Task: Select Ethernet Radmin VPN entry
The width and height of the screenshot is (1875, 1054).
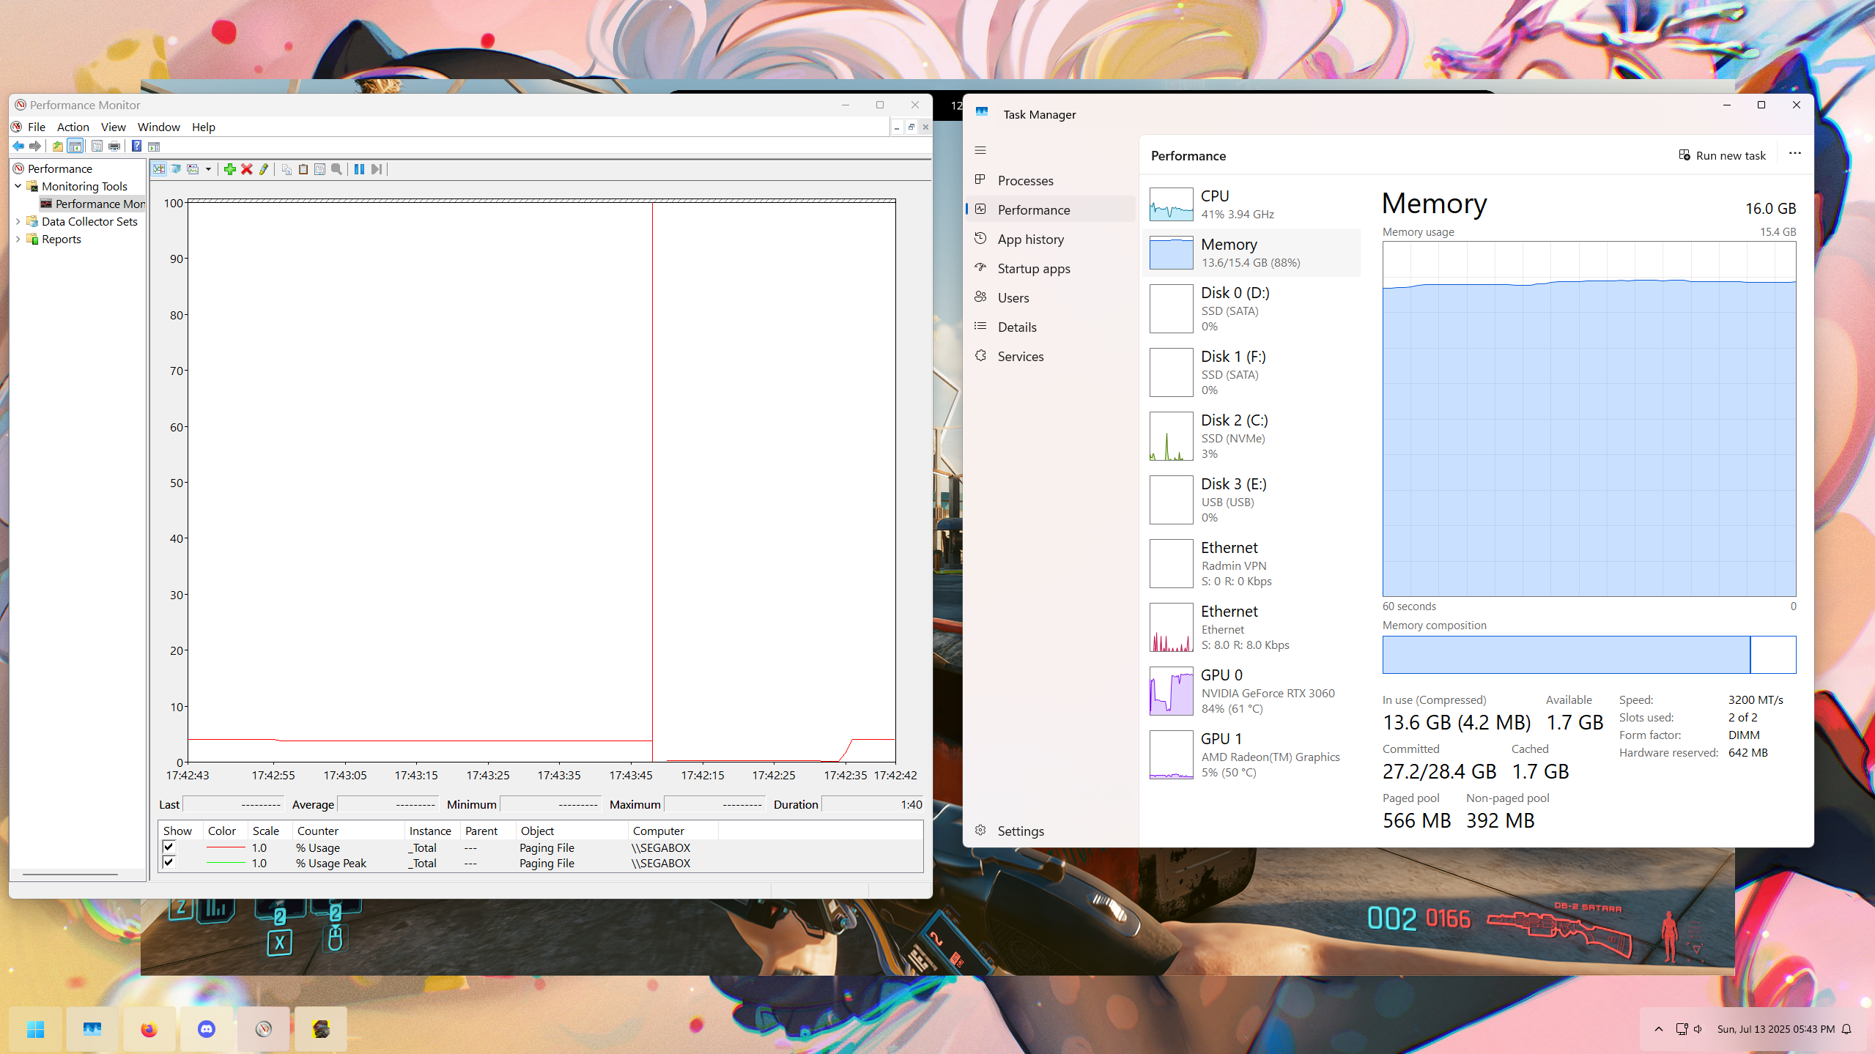Action: [x=1251, y=563]
